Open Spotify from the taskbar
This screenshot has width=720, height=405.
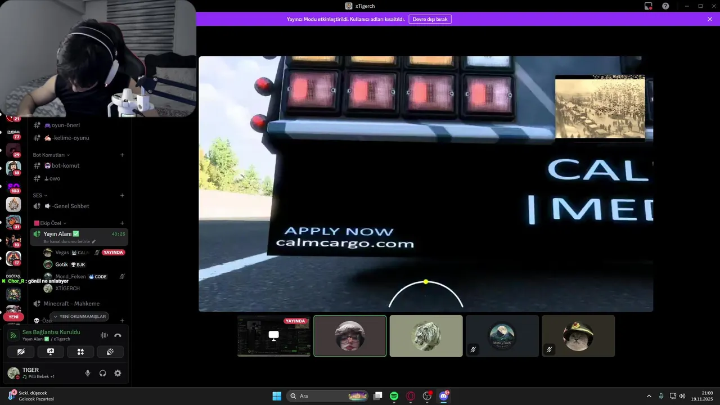[394, 396]
